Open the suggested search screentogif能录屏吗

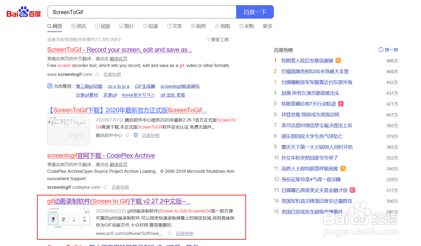click(x=180, y=86)
